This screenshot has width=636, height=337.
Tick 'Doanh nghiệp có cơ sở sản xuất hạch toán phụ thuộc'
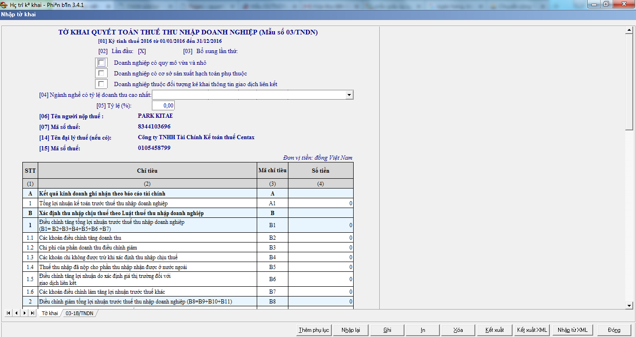pyautogui.click(x=101, y=73)
